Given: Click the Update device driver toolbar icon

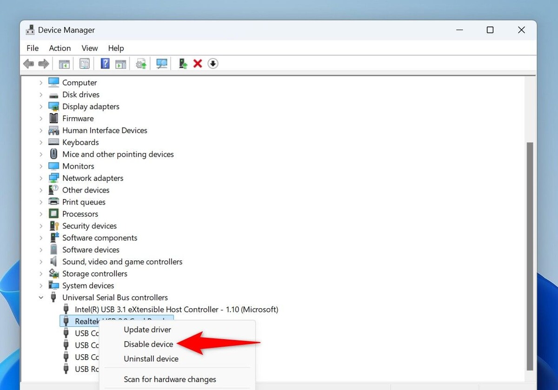Looking at the screenshot, I should tap(141, 64).
